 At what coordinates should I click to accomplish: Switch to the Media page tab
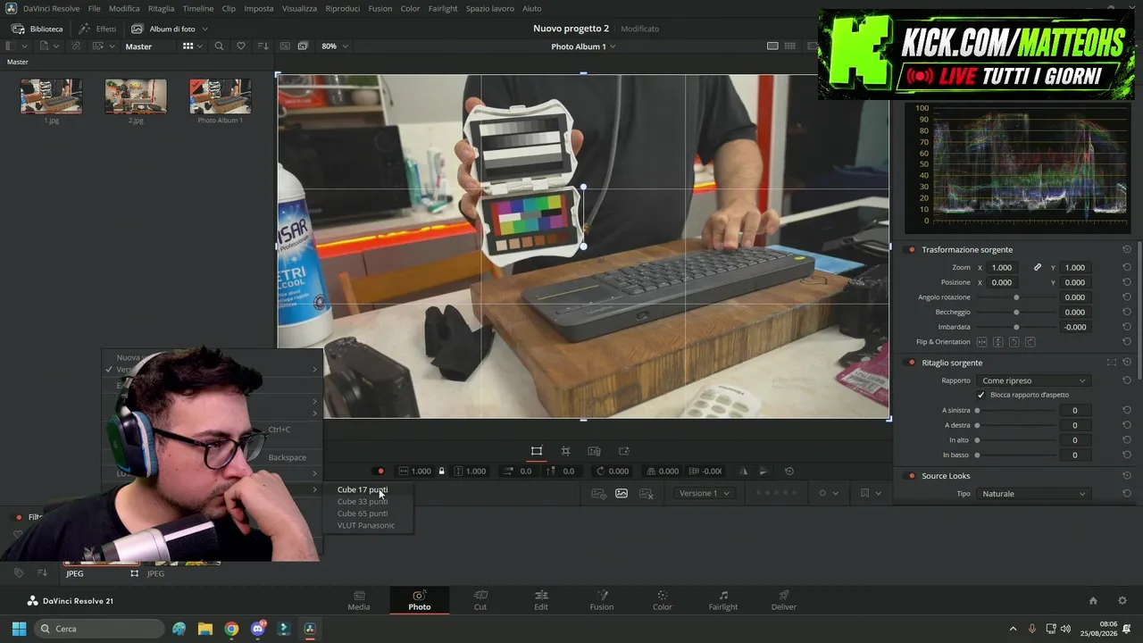coord(358,600)
